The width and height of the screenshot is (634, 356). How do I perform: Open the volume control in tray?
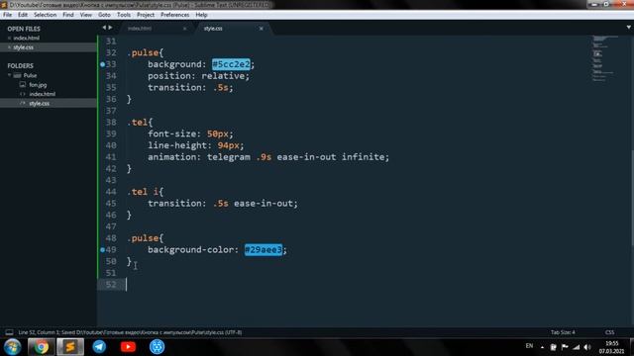(x=587, y=347)
